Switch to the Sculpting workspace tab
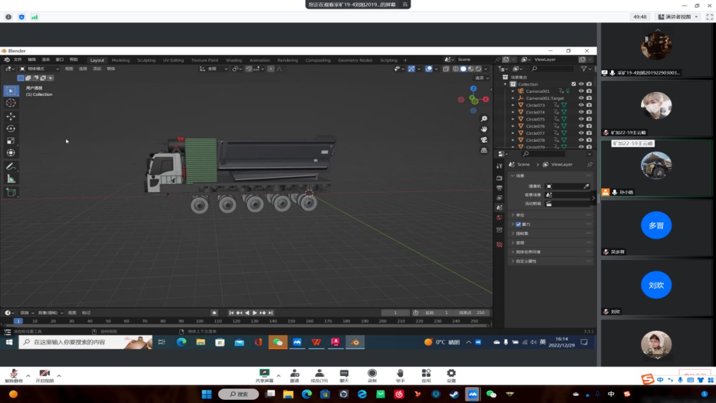 coord(146,60)
